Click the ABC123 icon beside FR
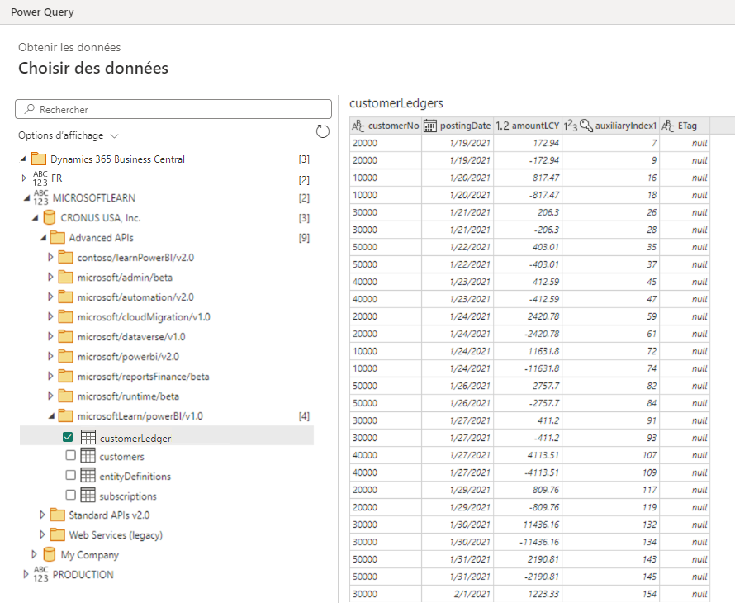735x603 pixels. tap(40, 178)
